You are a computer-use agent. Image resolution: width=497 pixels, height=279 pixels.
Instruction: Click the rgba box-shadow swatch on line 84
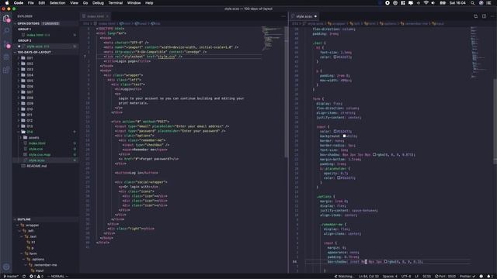pyautogui.click(x=386, y=262)
